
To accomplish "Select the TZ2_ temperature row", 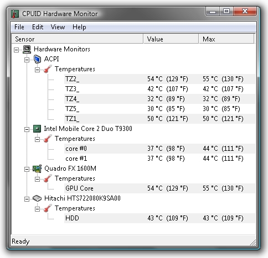I will [x=159, y=79].
